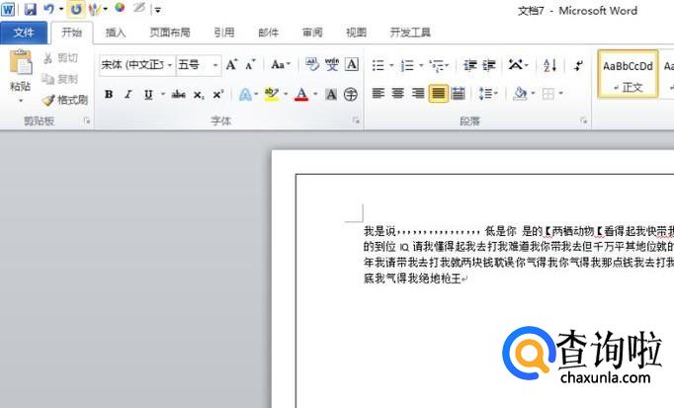Viewport: 674px width, 408px height.
Task: Toggle justified paragraph alignment
Action: pyautogui.click(x=437, y=94)
